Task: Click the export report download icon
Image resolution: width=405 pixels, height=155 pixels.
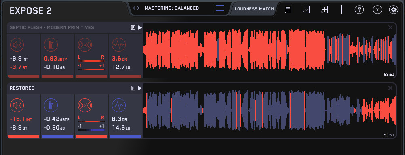Action: tap(306, 10)
